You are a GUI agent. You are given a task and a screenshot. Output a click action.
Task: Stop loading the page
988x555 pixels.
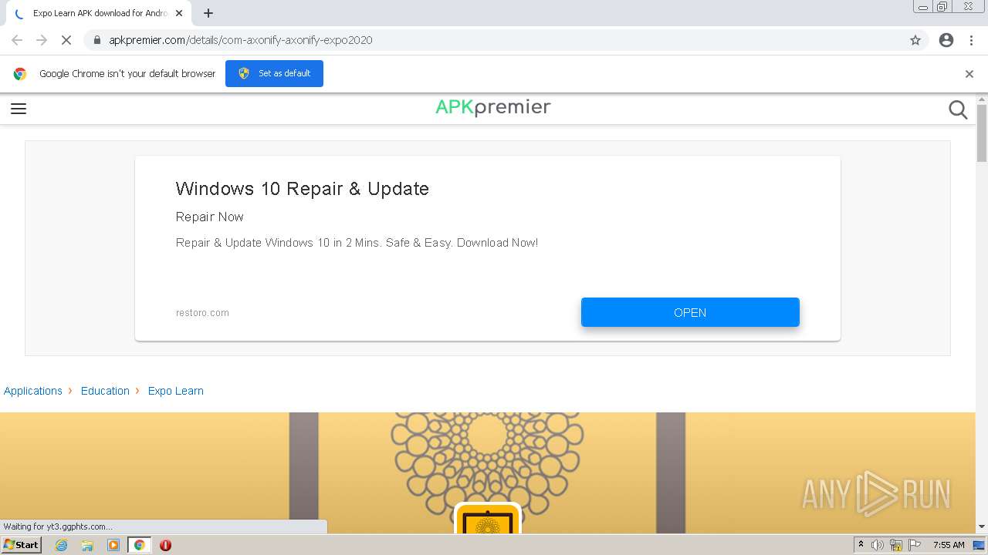tap(66, 40)
